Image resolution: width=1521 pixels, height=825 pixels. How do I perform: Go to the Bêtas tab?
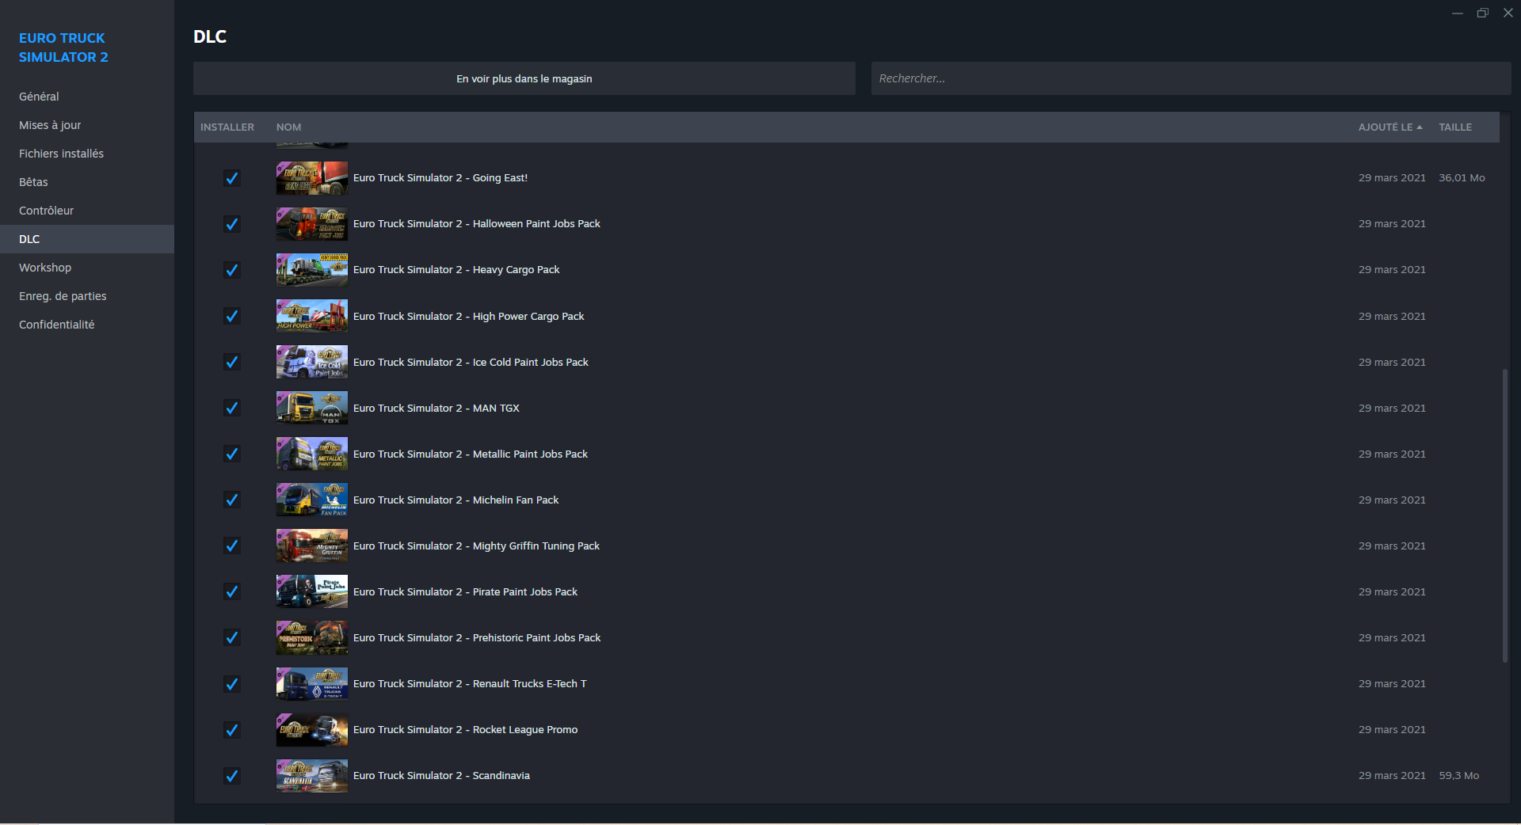click(87, 182)
